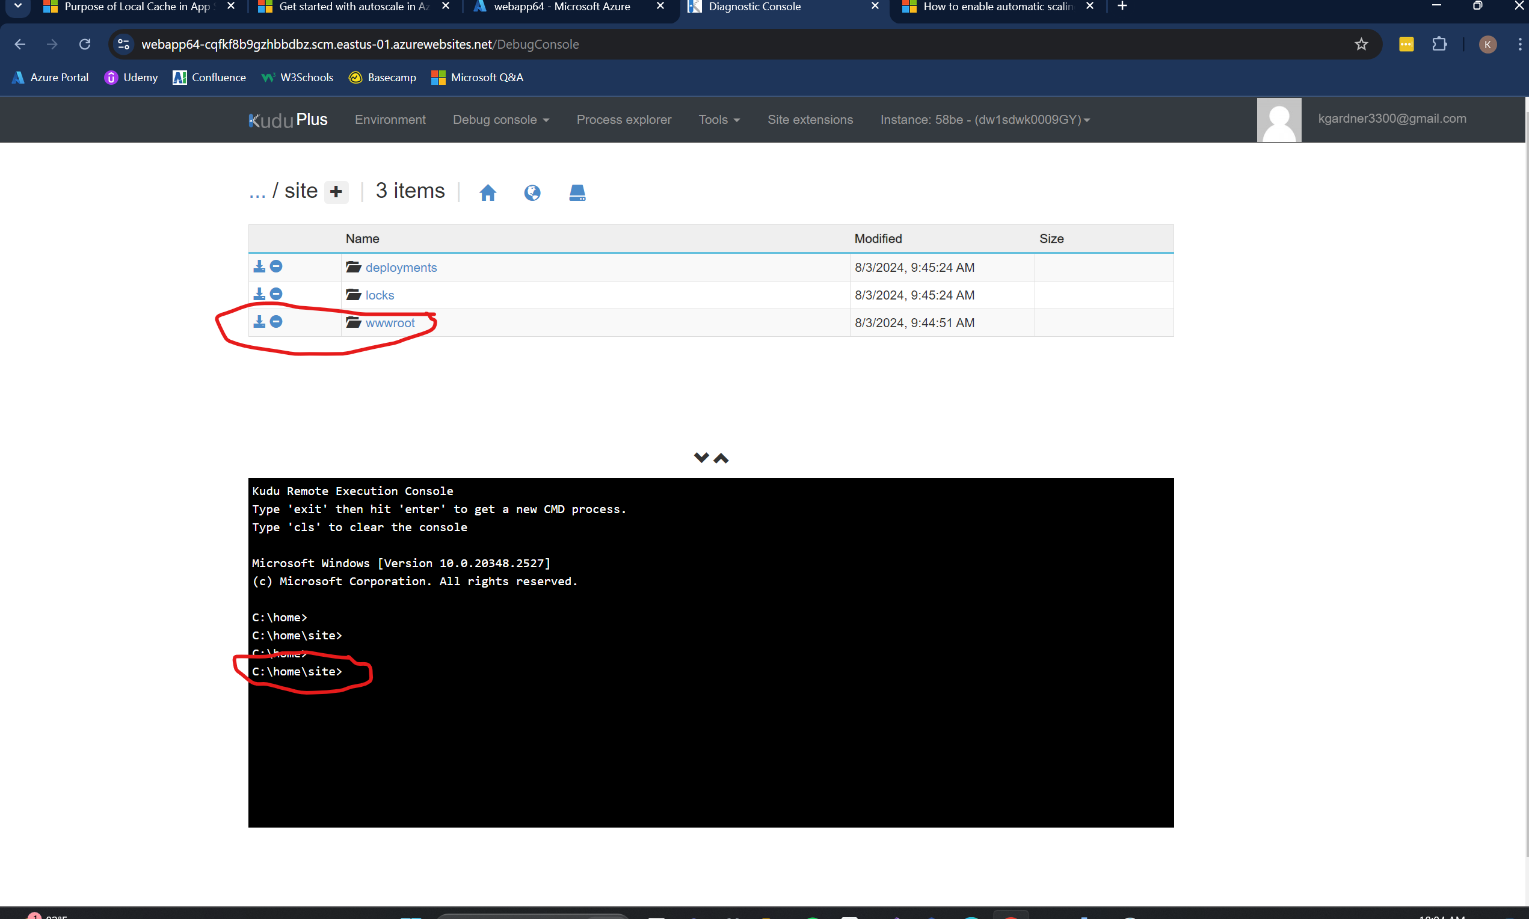This screenshot has width=1529, height=919.
Task: Click the home directory icon
Action: [488, 192]
